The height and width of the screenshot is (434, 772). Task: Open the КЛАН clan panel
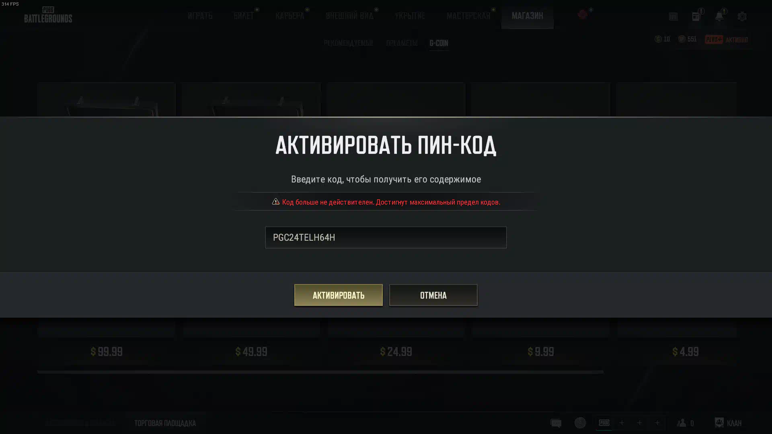point(728,423)
